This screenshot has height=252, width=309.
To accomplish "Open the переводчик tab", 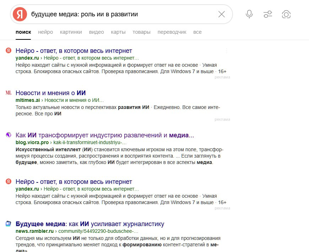I will tap(172, 32).
